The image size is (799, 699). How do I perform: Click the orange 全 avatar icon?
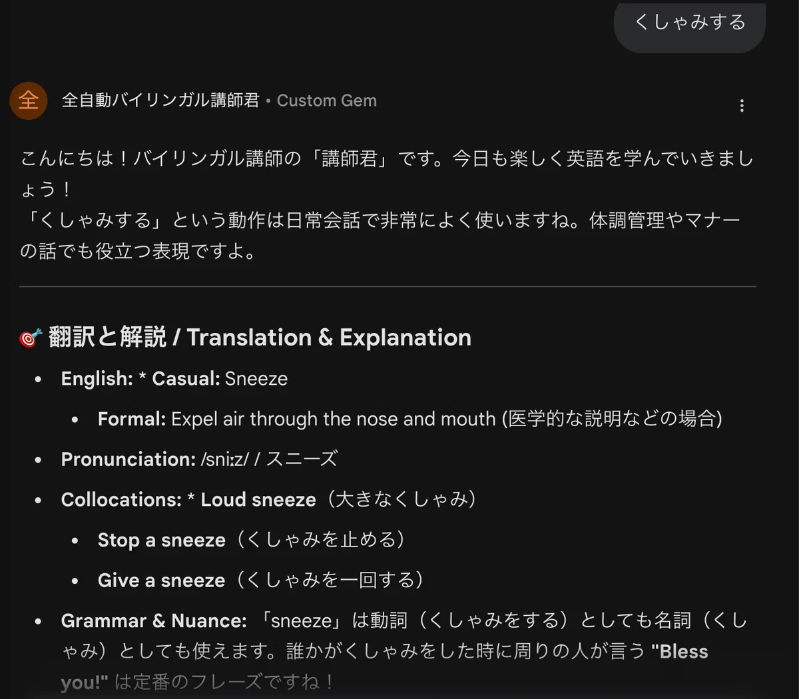[29, 101]
